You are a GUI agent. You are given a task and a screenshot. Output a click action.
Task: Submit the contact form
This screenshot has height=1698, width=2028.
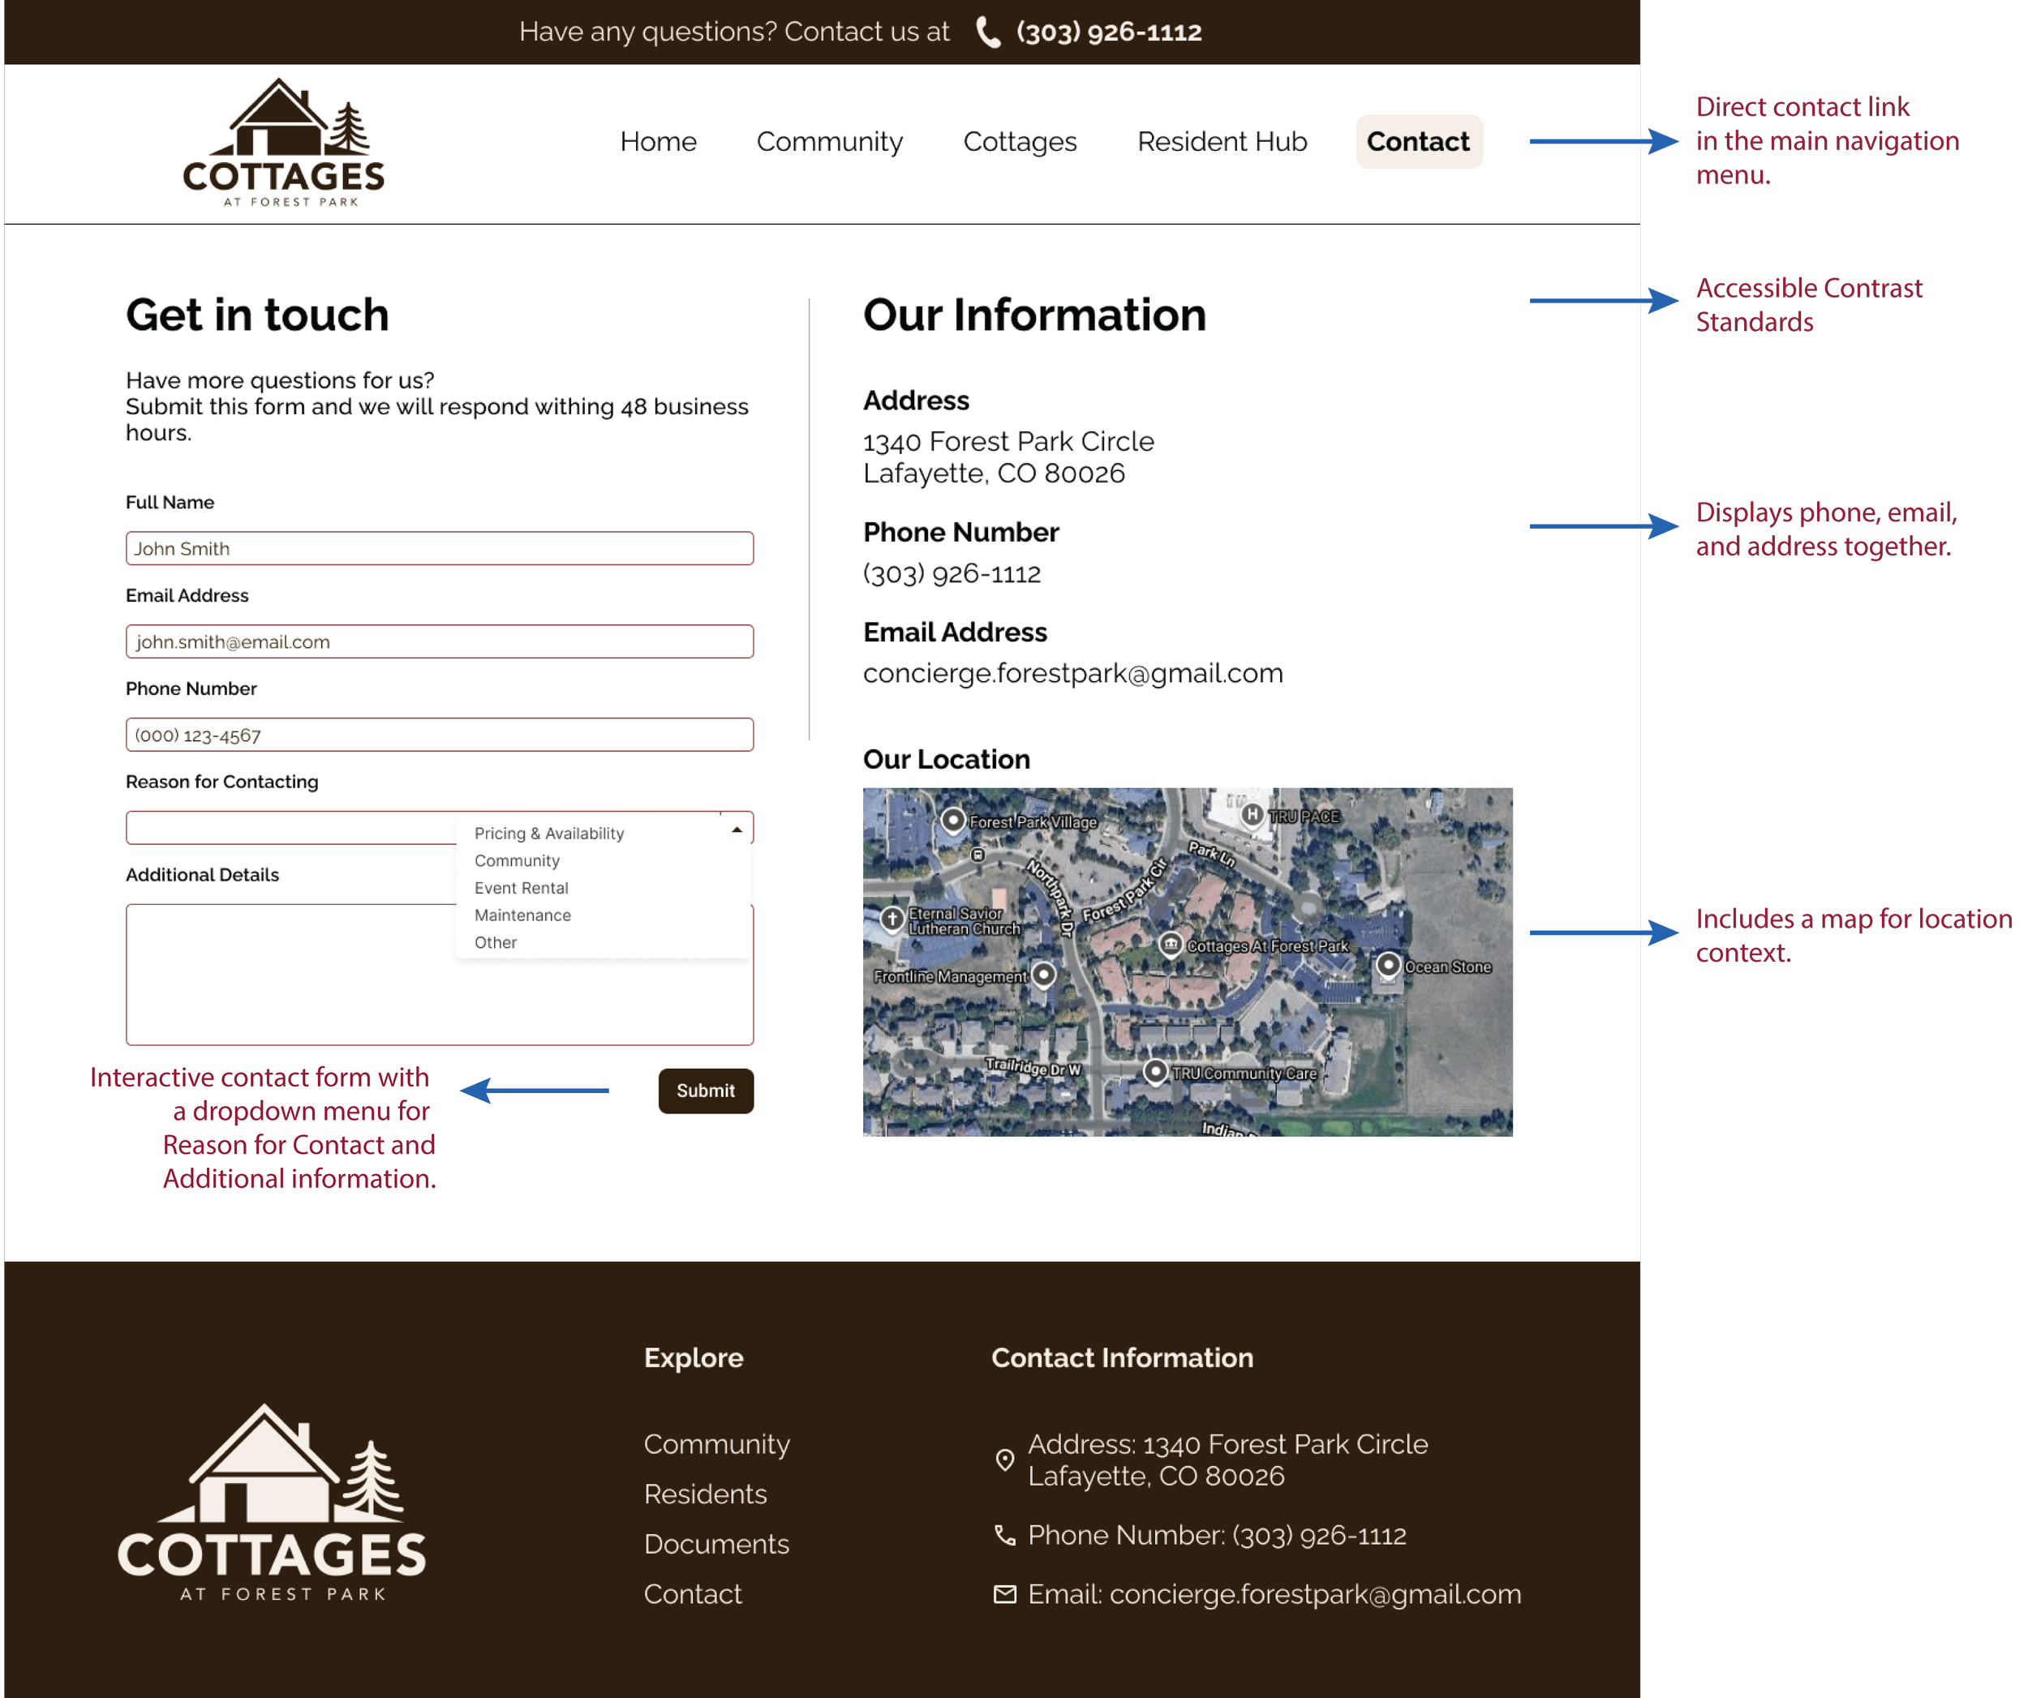705,1090
